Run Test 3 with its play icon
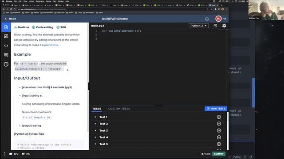Screen dimensions: 284x159 [219, 131]
